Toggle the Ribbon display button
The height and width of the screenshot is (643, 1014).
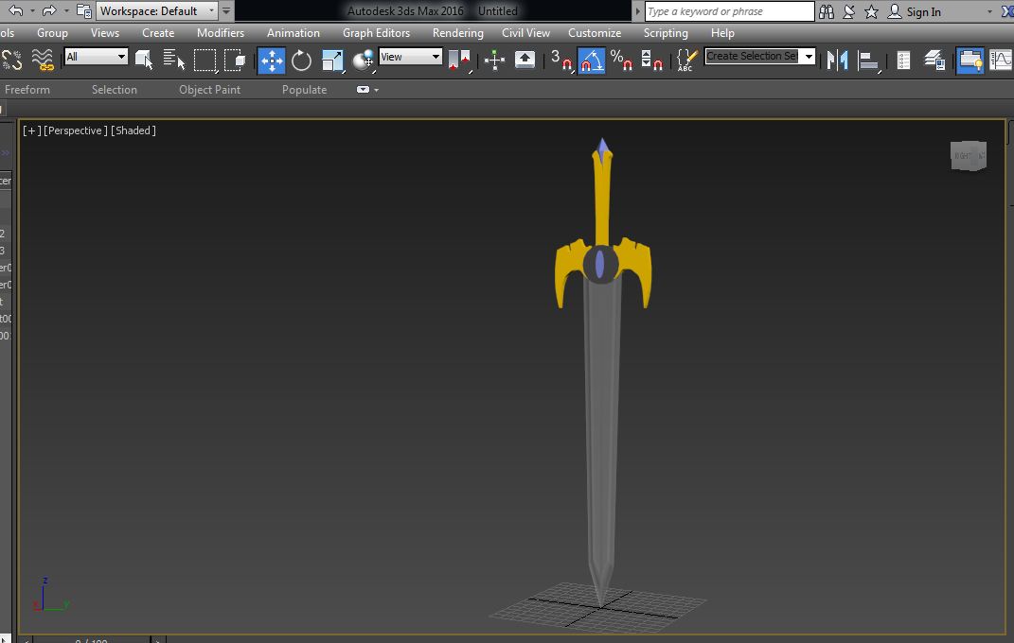pos(970,61)
